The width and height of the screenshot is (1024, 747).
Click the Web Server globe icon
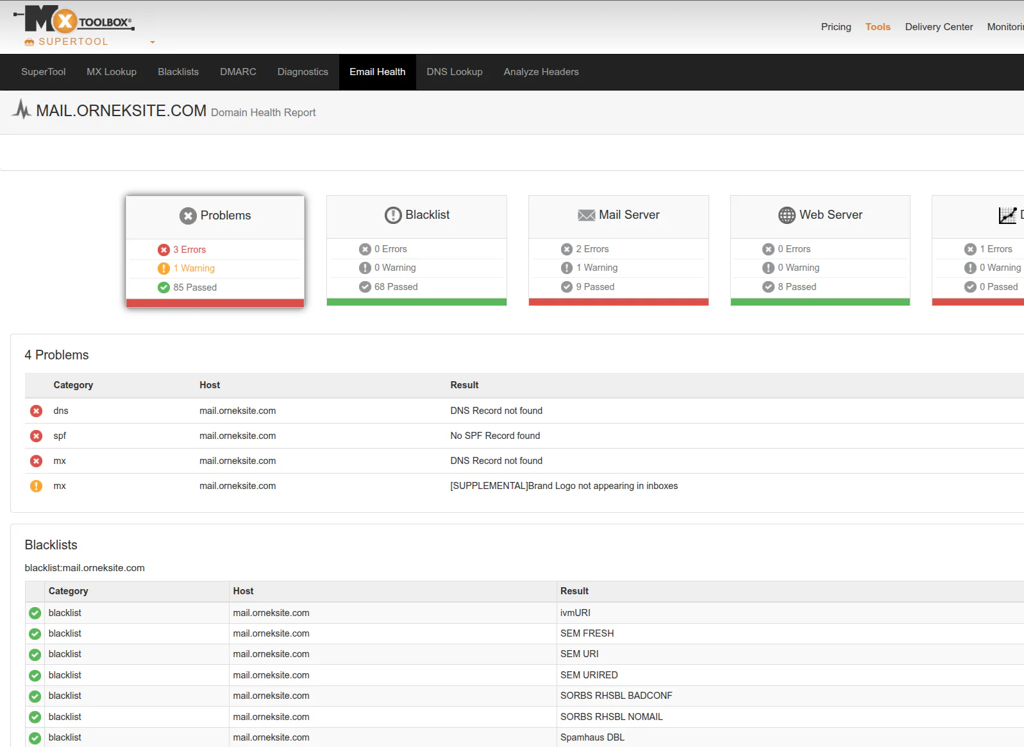click(x=787, y=215)
